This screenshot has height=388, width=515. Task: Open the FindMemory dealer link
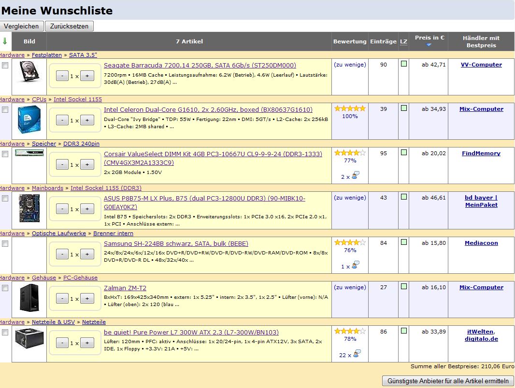point(481,153)
